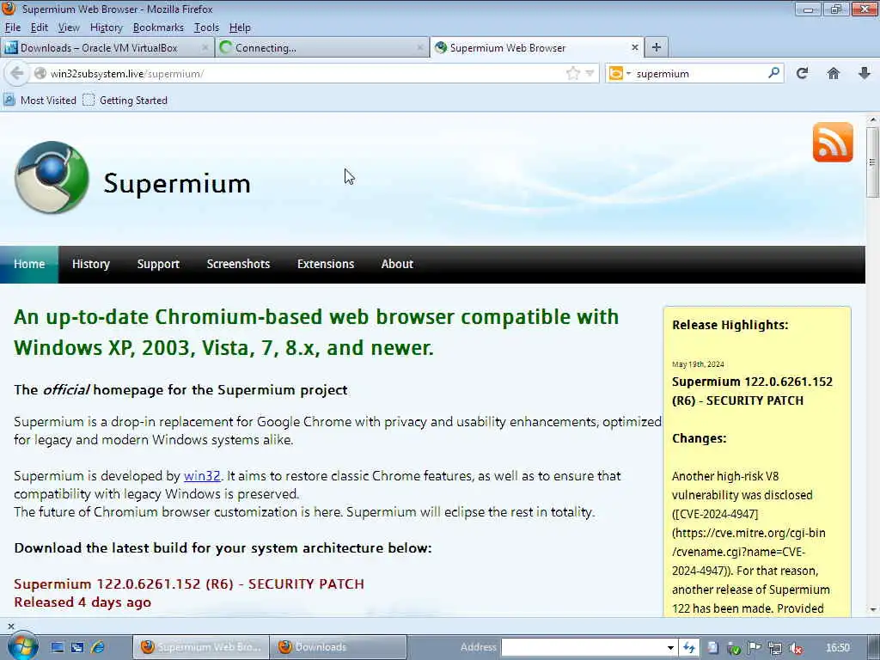Open the Edit menu
This screenshot has width=880, height=660.
coord(39,27)
